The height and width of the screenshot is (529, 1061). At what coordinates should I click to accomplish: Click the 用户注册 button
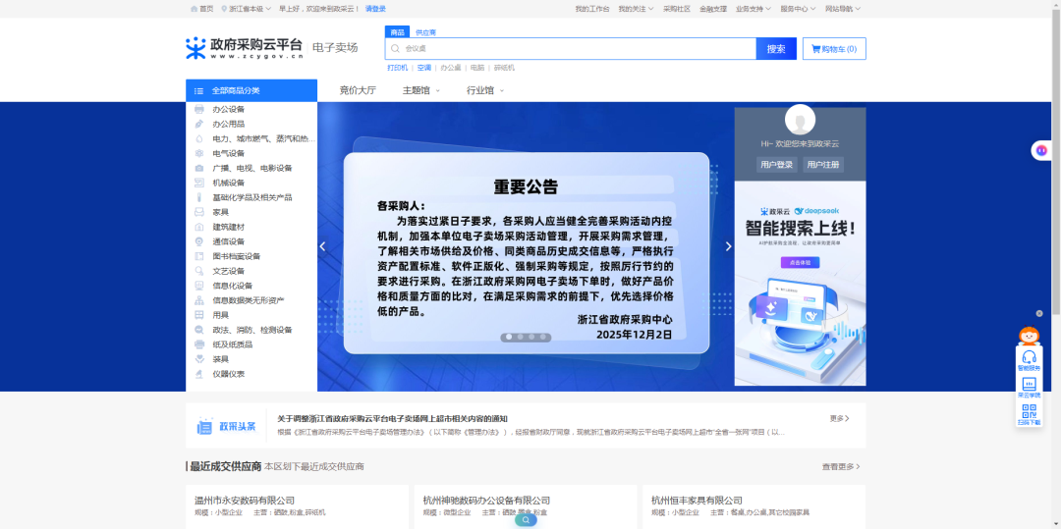point(823,165)
